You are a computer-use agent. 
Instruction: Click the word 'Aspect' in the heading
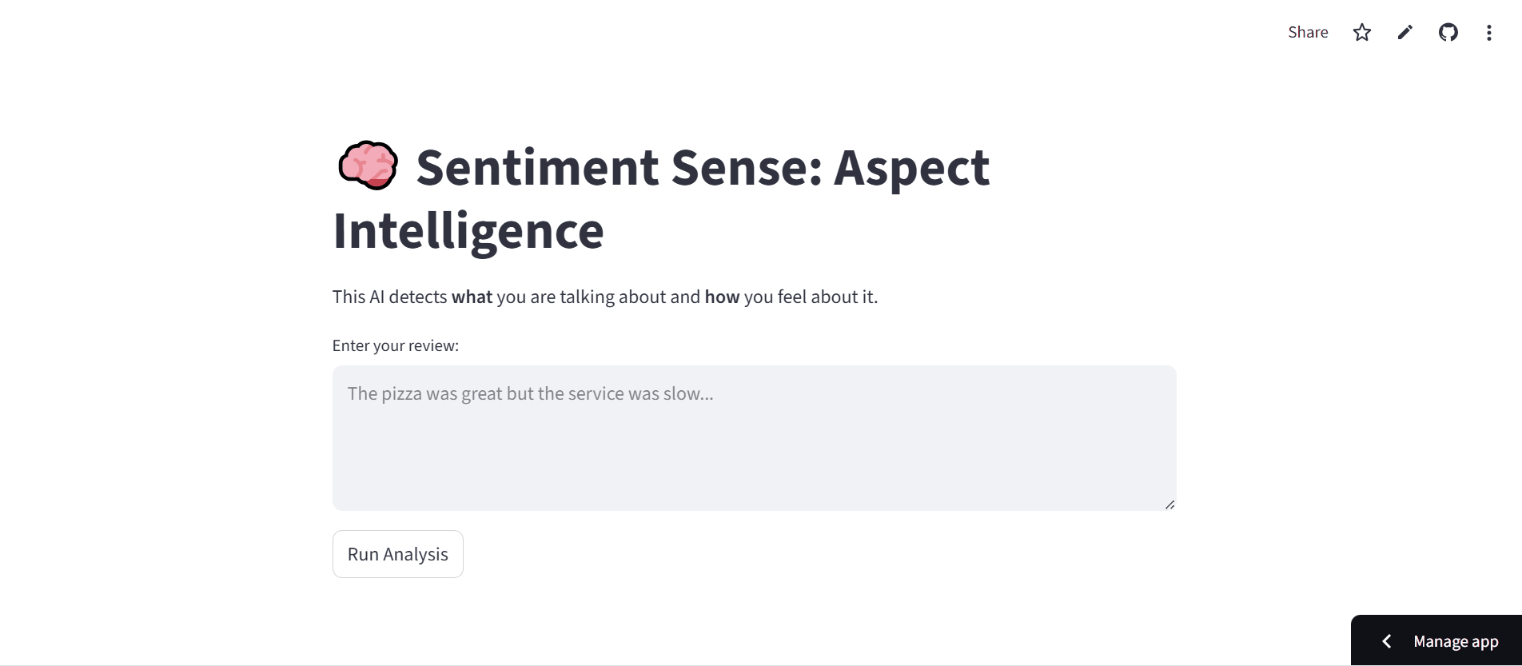point(911,167)
